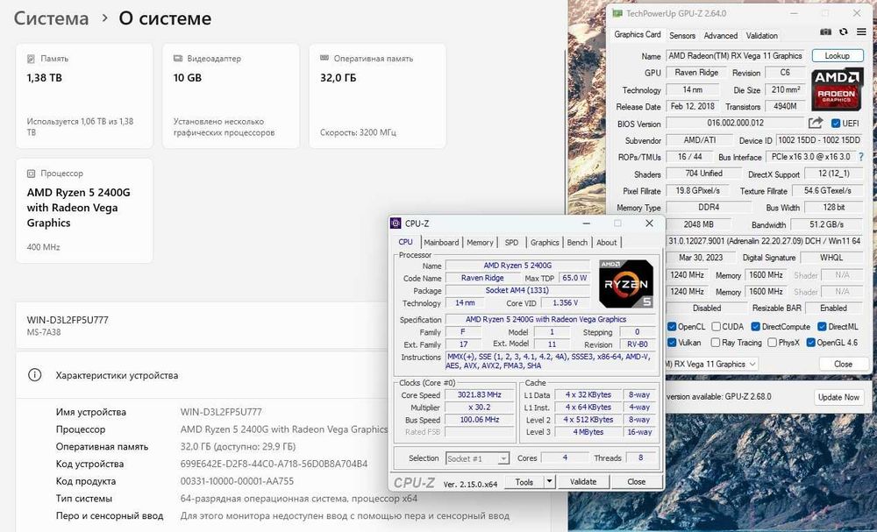Click Имя устройства value WIN-D3L2FP5U777

point(221,412)
